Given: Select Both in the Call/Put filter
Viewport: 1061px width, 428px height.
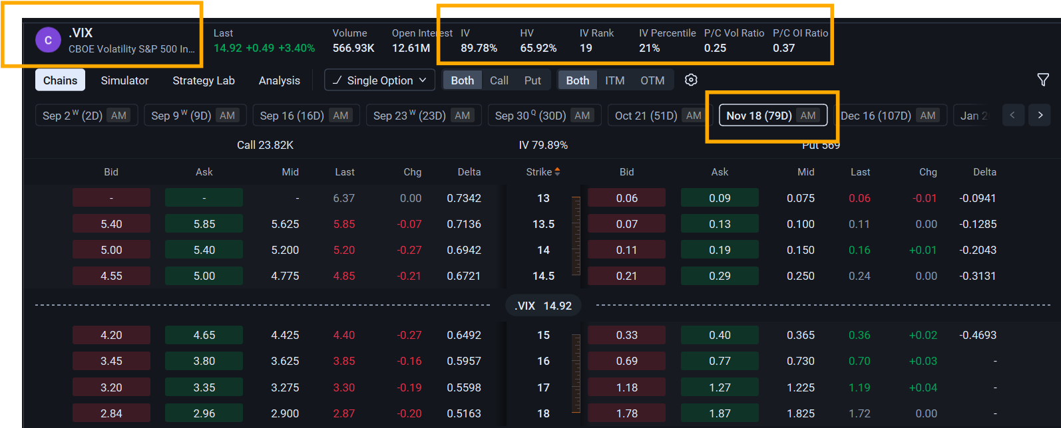Looking at the screenshot, I should (x=462, y=80).
